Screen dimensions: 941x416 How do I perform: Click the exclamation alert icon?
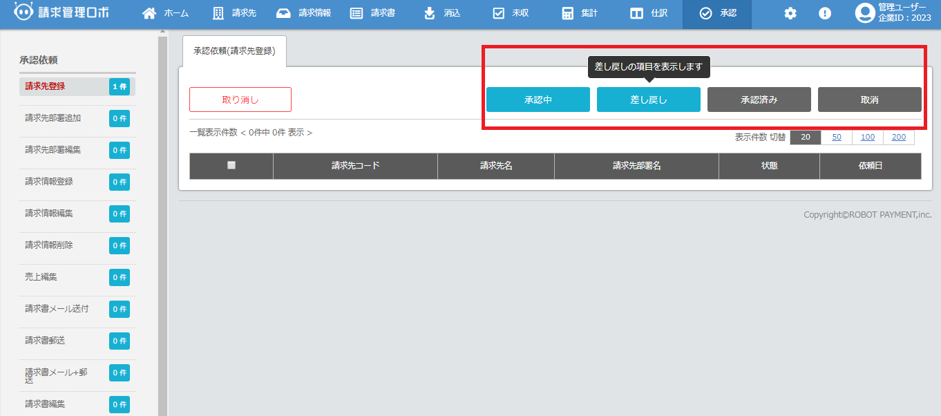click(x=825, y=13)
